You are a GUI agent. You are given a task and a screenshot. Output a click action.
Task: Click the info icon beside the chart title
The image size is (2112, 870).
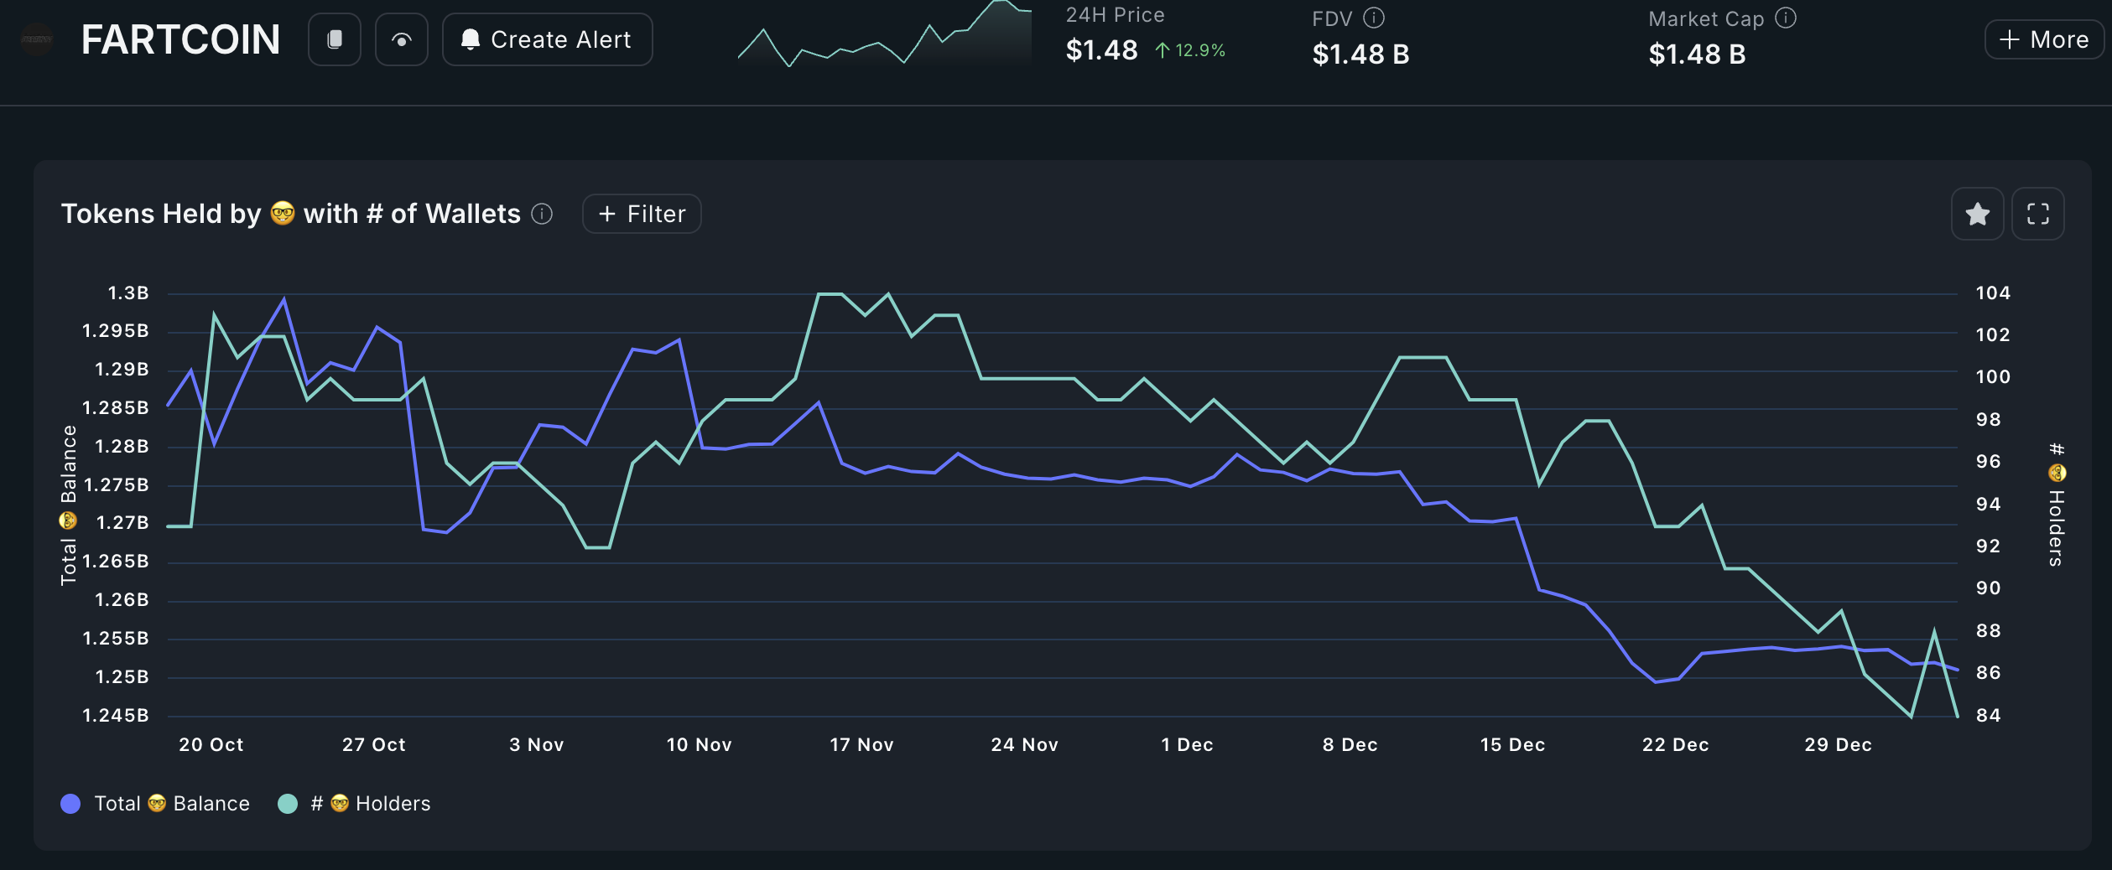click(543, 215)
